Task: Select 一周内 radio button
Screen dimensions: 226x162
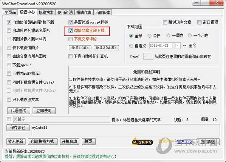Action: pyautogui.click(x=168, y=35)
